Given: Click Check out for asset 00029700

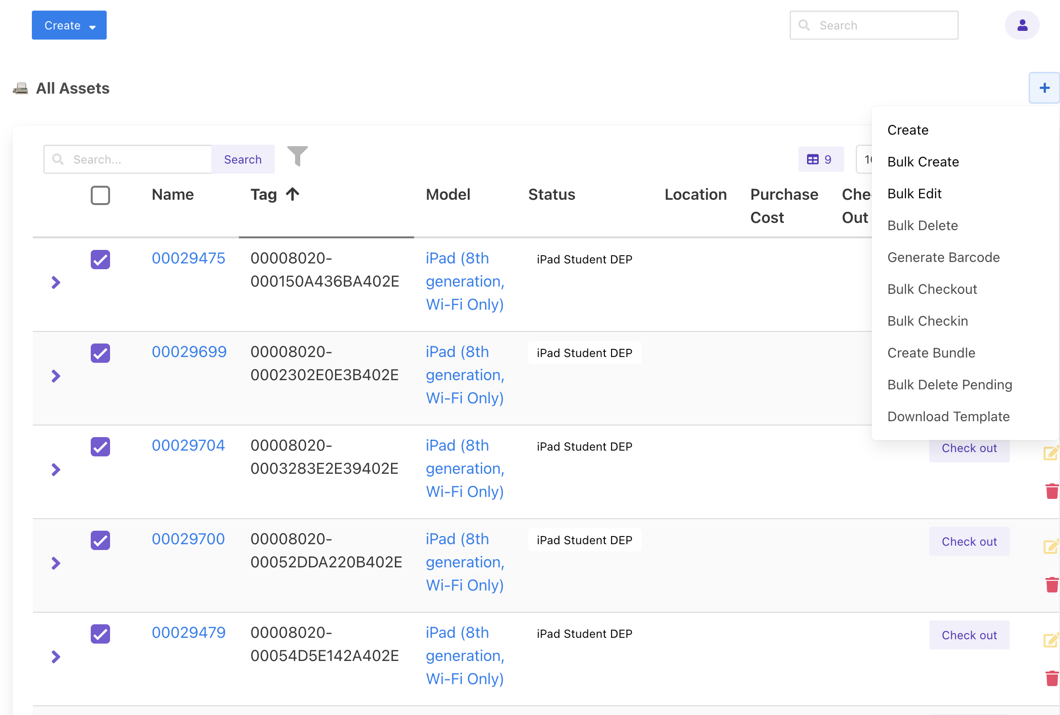Looking at the screenshot, I should [969, 542].
